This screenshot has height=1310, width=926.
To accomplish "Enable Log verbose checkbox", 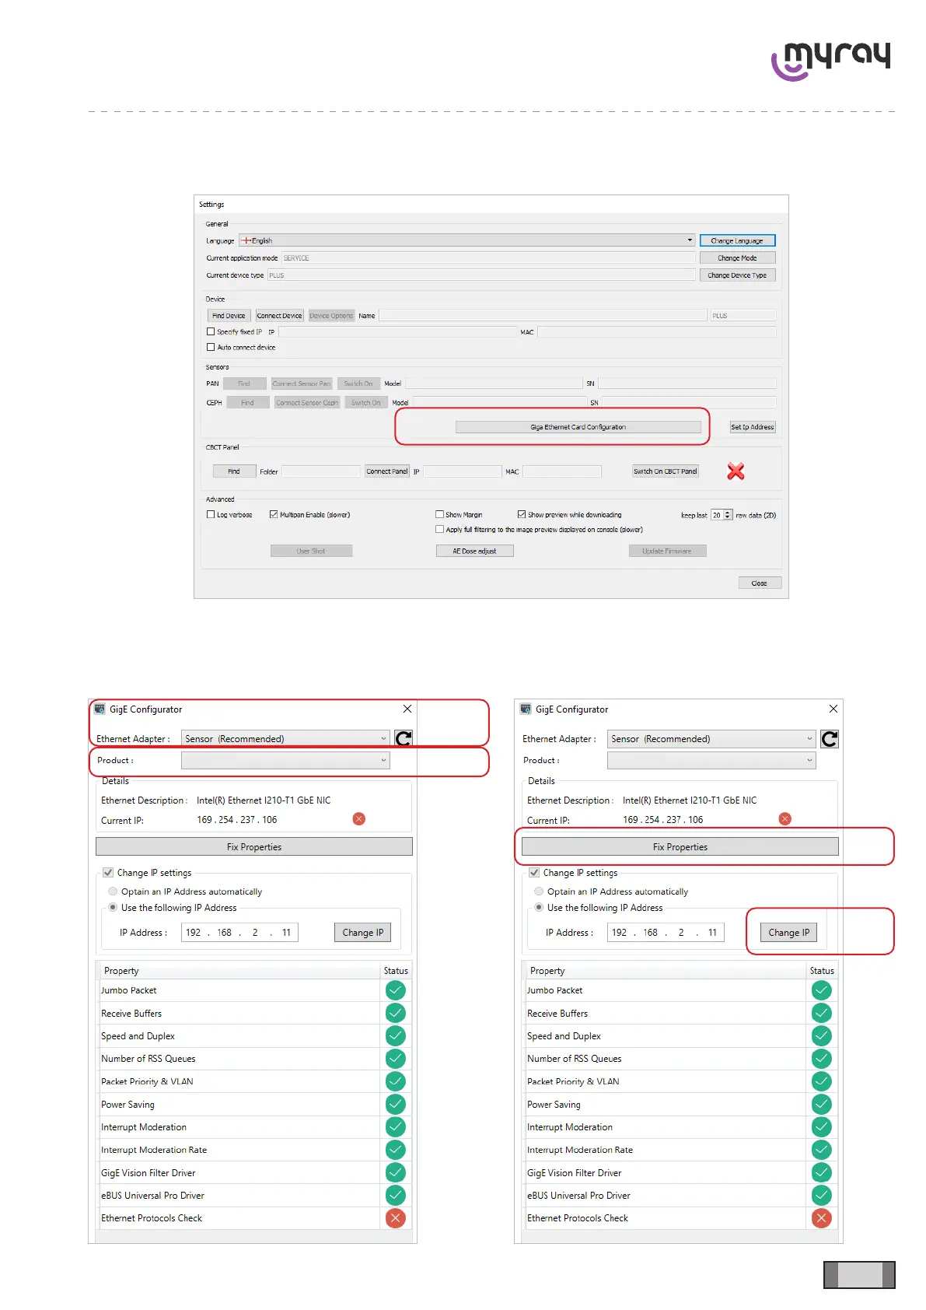I will [211, 514].
